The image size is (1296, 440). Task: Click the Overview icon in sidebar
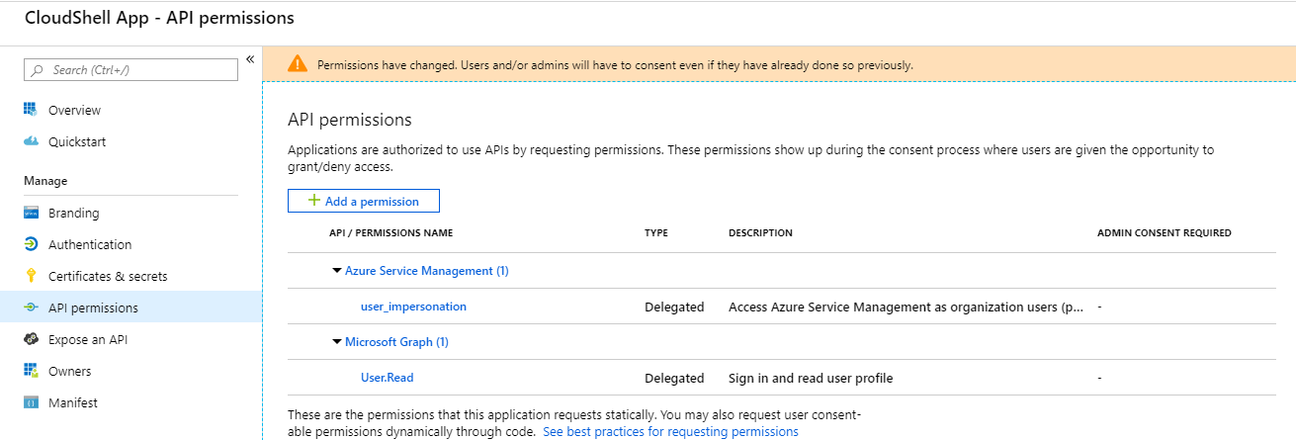click(x=30, y=110)
